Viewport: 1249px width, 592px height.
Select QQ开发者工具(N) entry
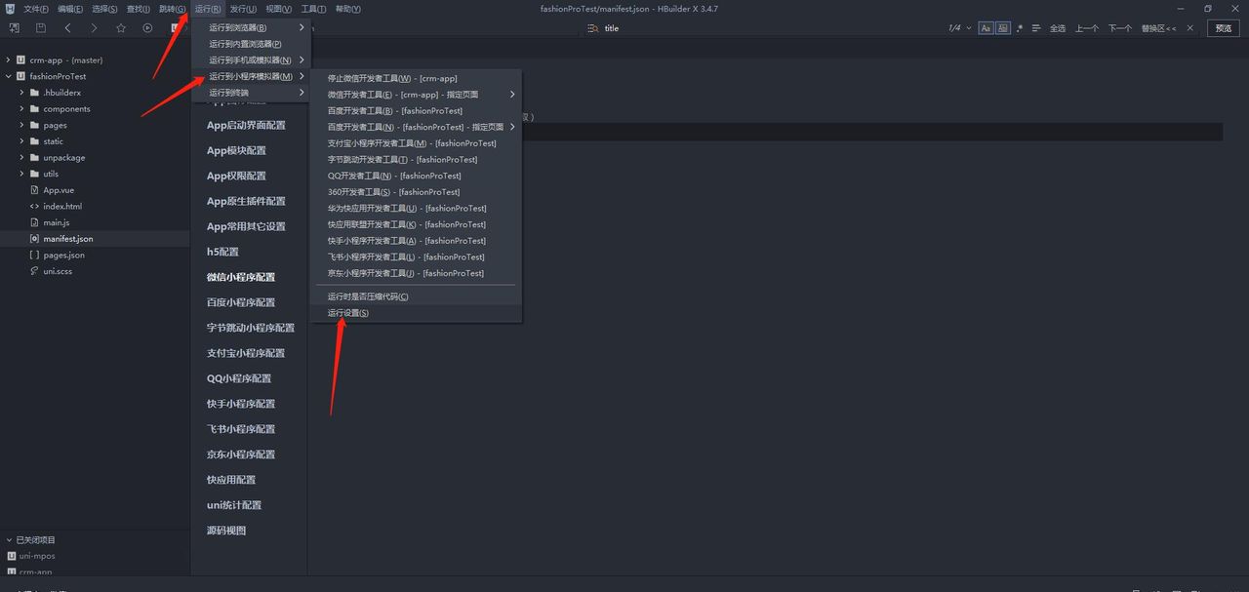pos(416,176)
